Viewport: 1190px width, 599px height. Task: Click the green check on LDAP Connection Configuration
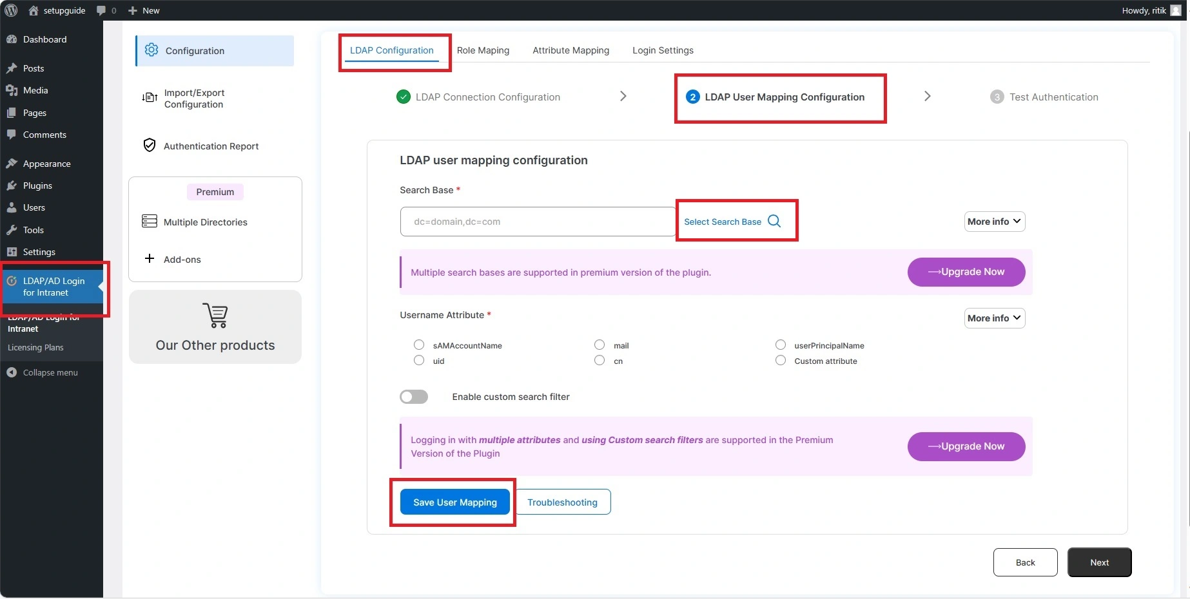[x=404, y=97]
